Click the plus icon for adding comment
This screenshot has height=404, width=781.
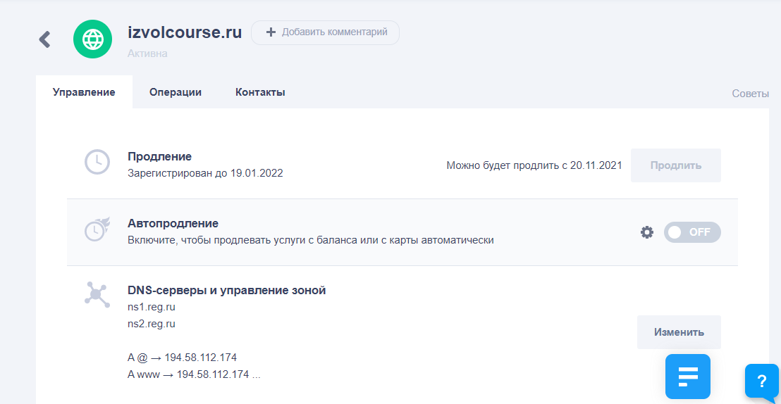(271, 32)
